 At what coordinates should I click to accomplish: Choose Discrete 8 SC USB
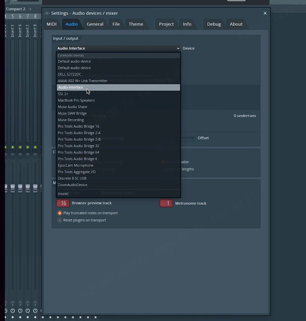pos(118,178)
